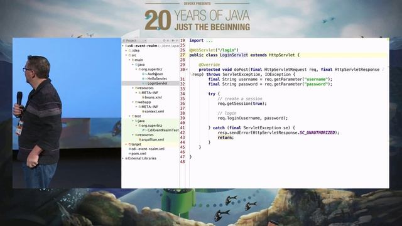Select cdi-event-realm.iml file
Screen dimensions: 402x226
pyautogui.click(x=148, y=149)
